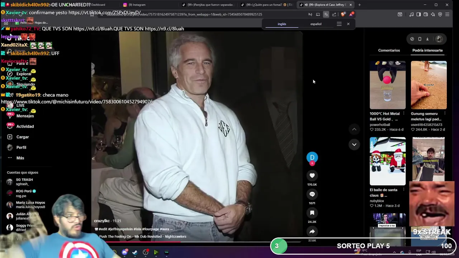Click Brave Shields lion icon
Viewport: 459px width, 258px height.
pos(343,14)
